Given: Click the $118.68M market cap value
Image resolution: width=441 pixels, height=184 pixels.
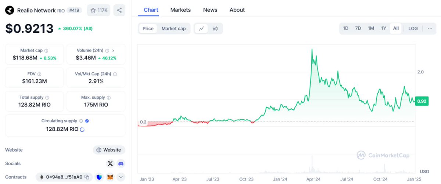Looking at the screenshot, I should 25,58.
